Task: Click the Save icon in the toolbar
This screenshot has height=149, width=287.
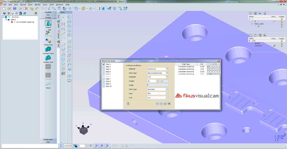Action: pos(14,9)
